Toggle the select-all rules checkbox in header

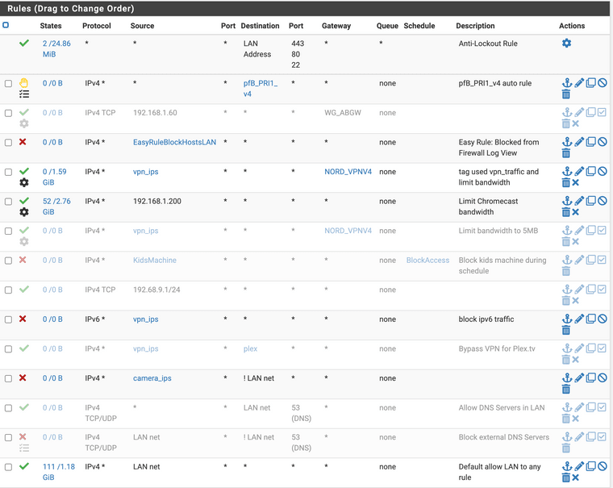coord(6,25)
